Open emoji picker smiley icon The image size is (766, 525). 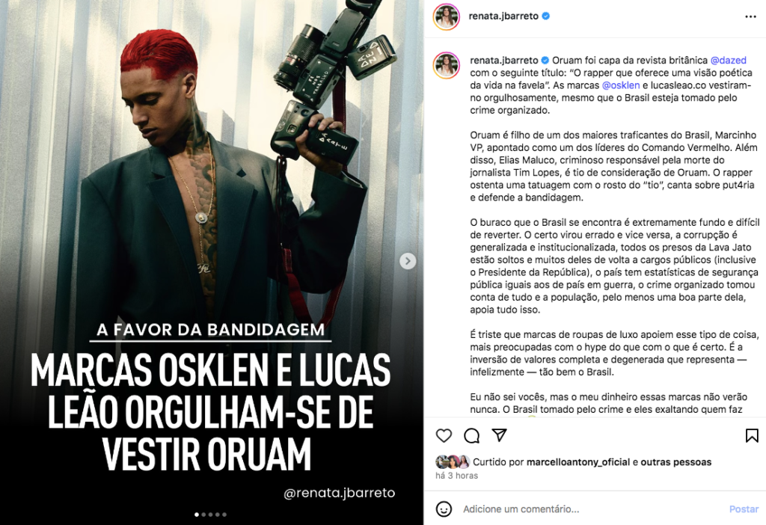tap(444, 509)
